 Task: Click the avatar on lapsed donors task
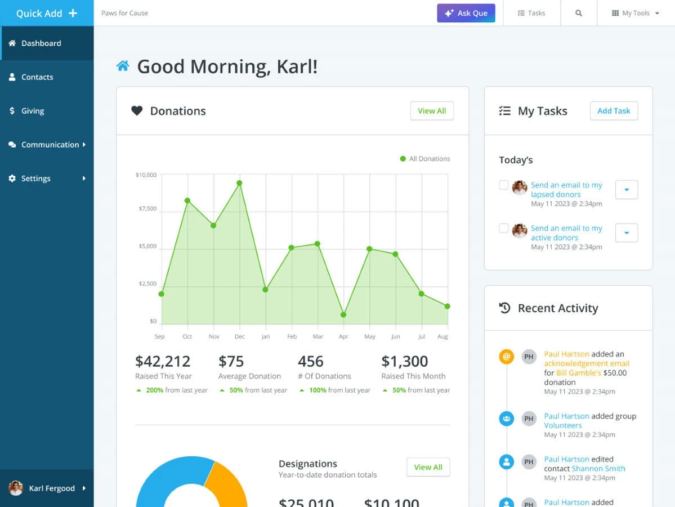pyautogui.click(x=520, y=188)
